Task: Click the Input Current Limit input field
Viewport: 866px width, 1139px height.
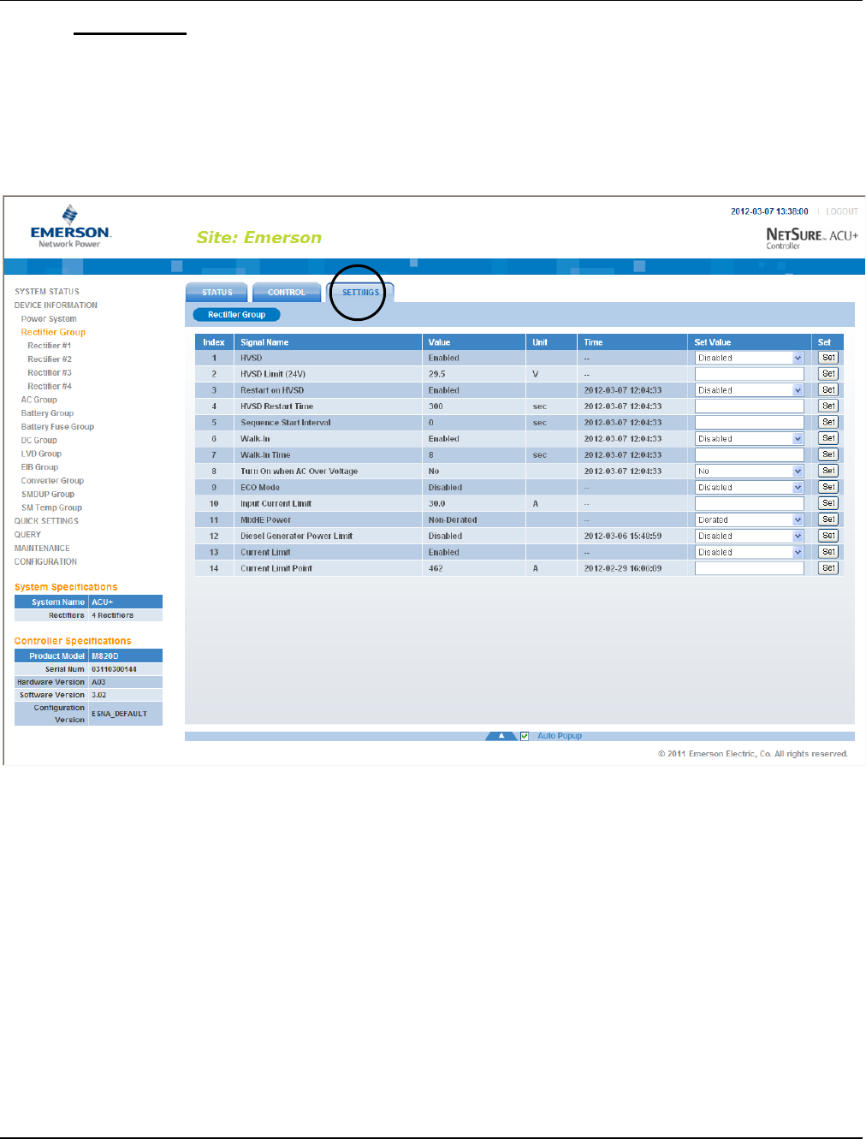Action: pos(750,504)
